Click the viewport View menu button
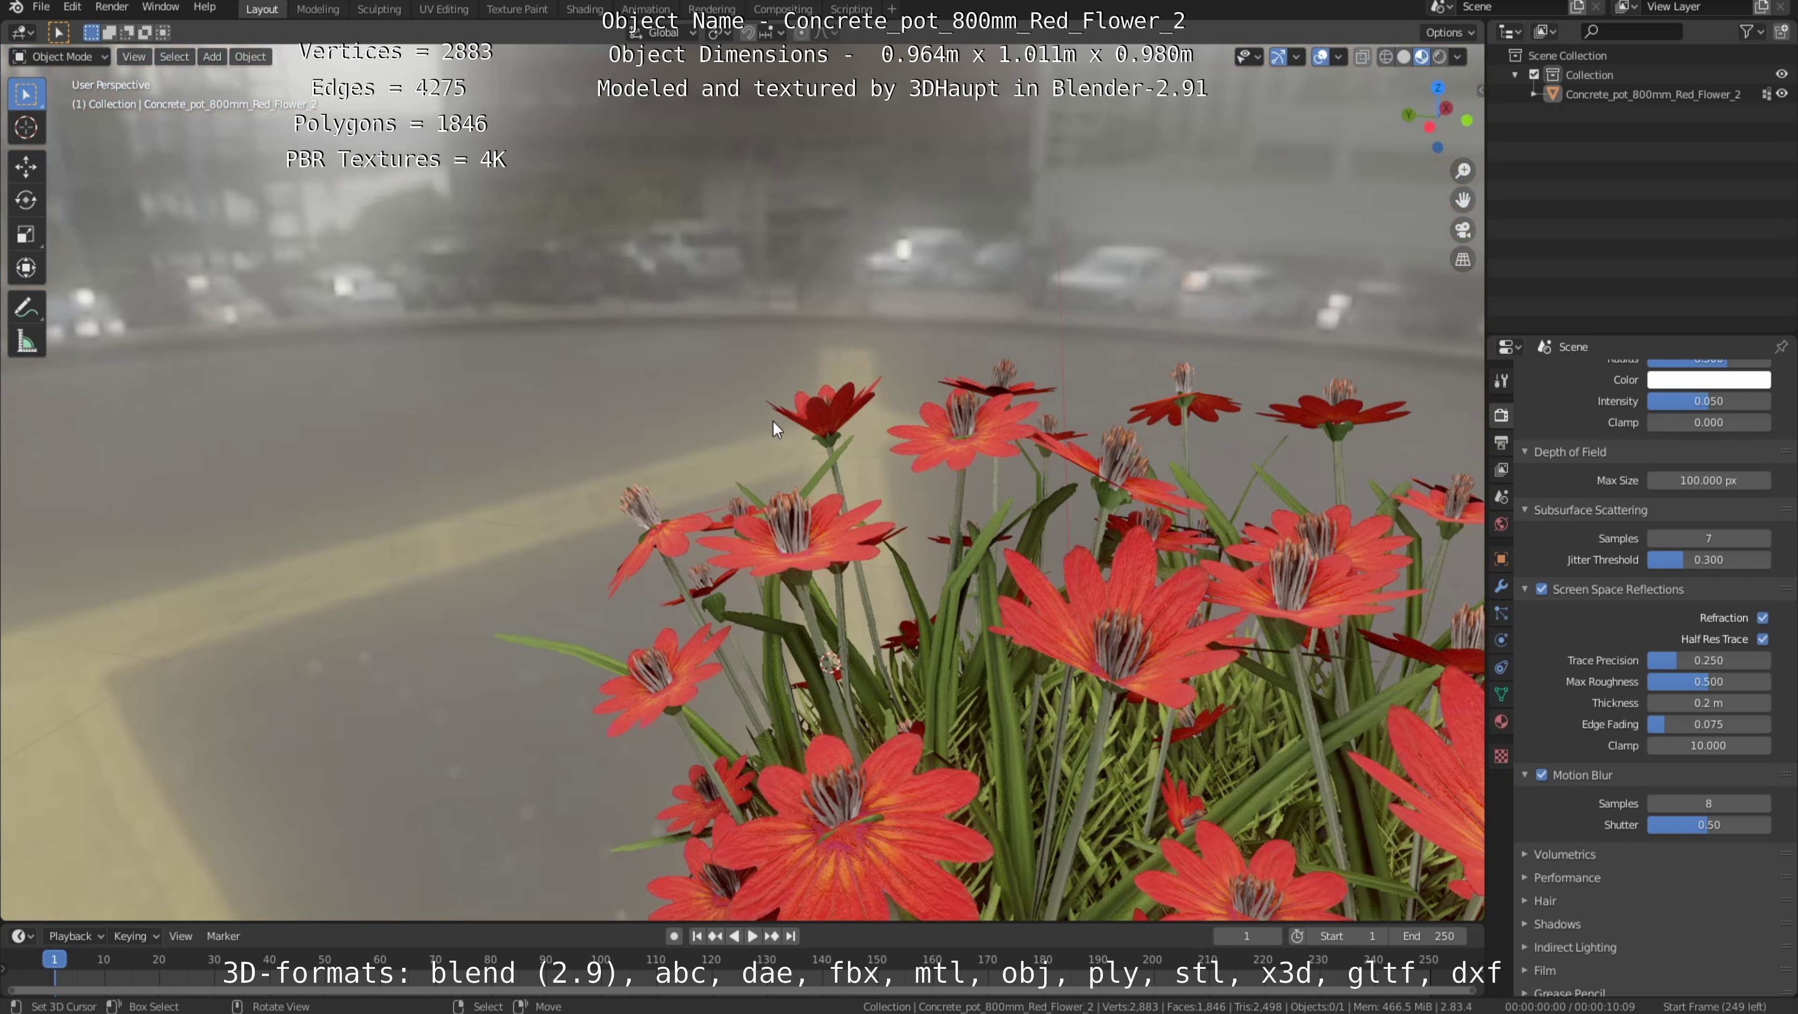 tap(133, 57)
